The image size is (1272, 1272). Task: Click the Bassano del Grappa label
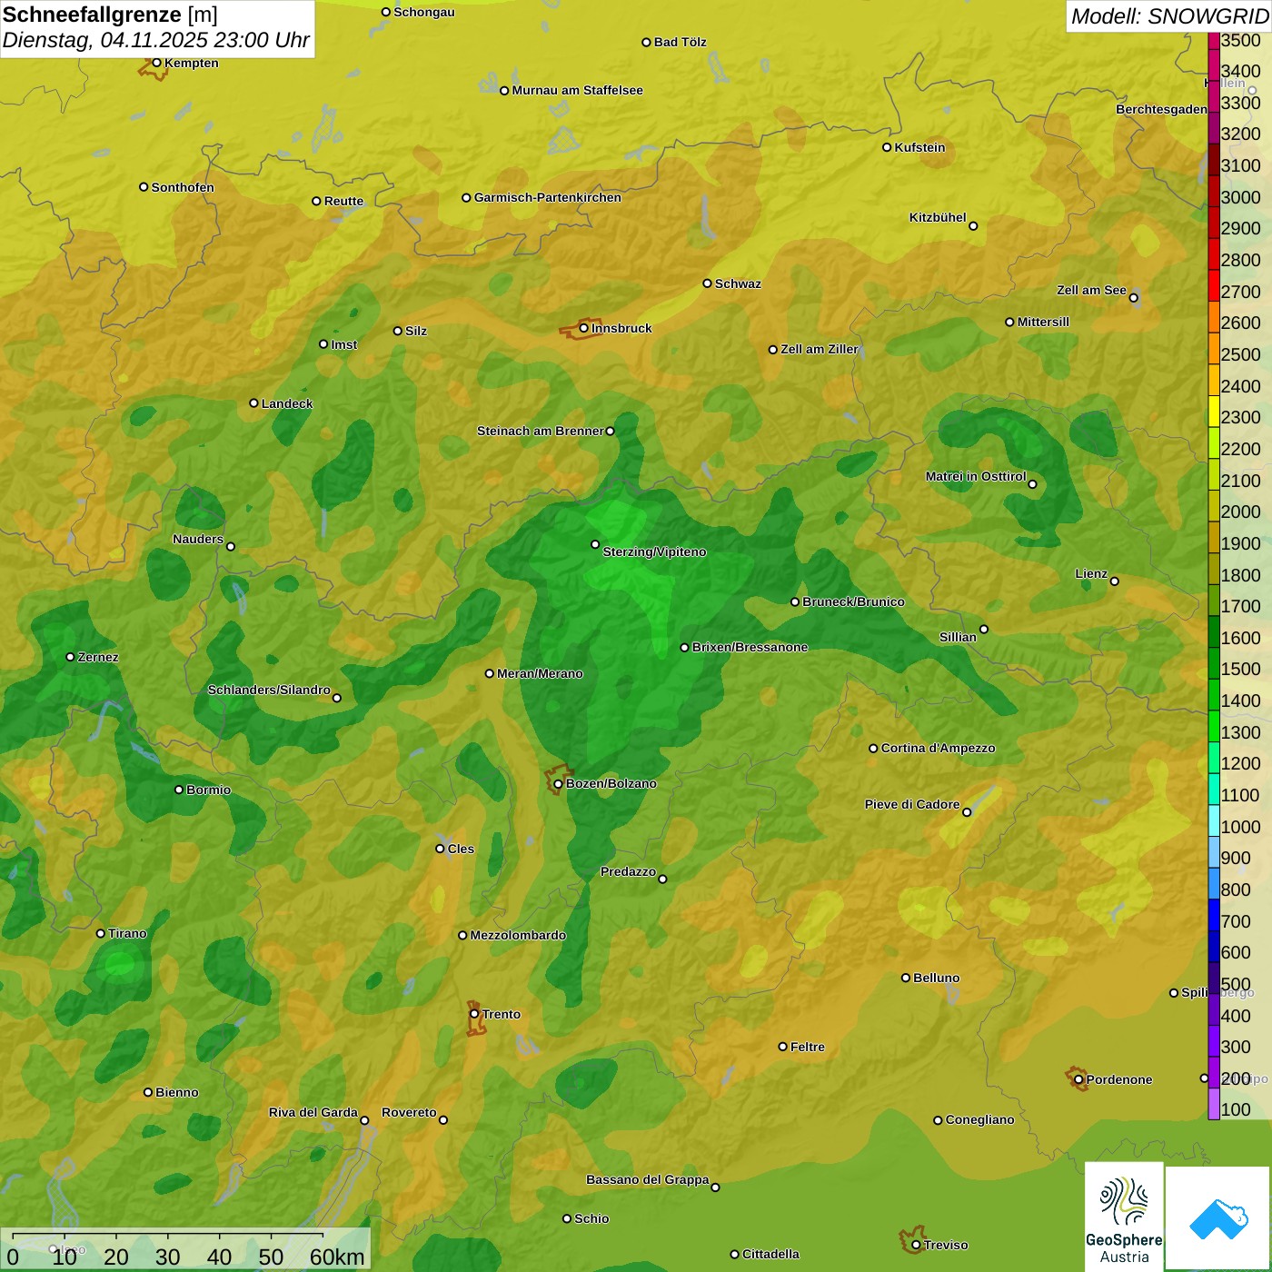pos(648,1179)
